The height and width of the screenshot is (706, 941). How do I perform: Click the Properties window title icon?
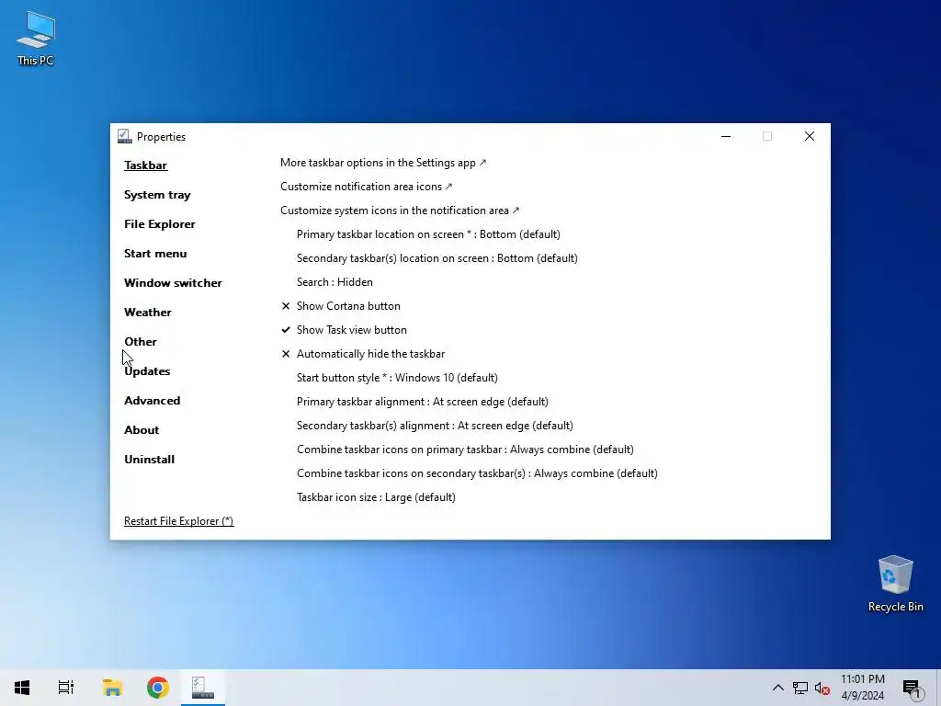(x=124, y=136)
